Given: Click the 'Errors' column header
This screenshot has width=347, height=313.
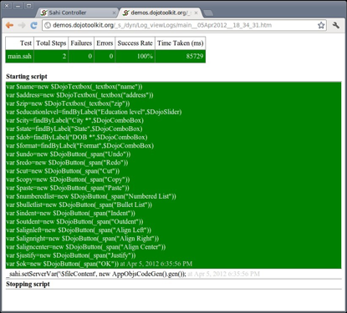Looking at the screenshot, I should pyautogui.click(x=105, y=43).
